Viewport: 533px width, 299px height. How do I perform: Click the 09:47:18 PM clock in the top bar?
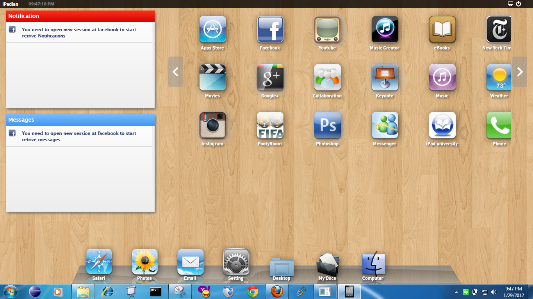[x=41, y=4]
